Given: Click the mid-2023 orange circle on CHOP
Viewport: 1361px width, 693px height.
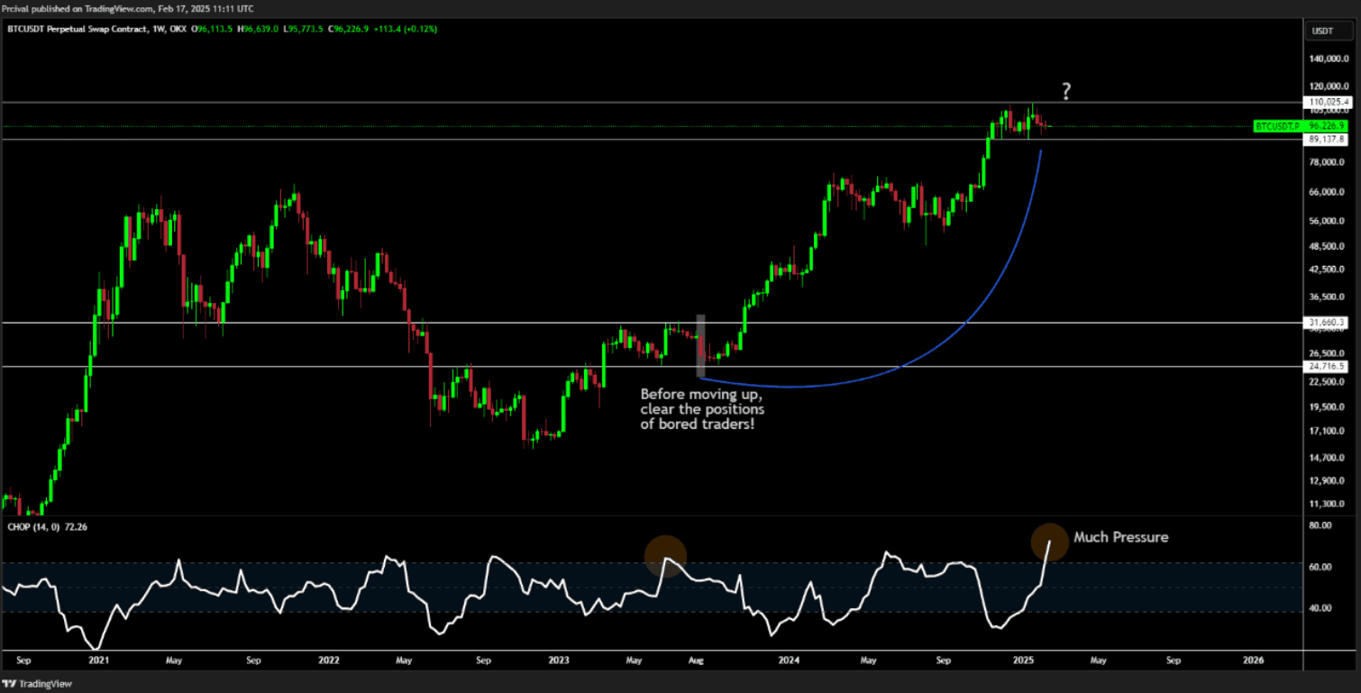Looking at the screenshot, I should tap(666, 556).
